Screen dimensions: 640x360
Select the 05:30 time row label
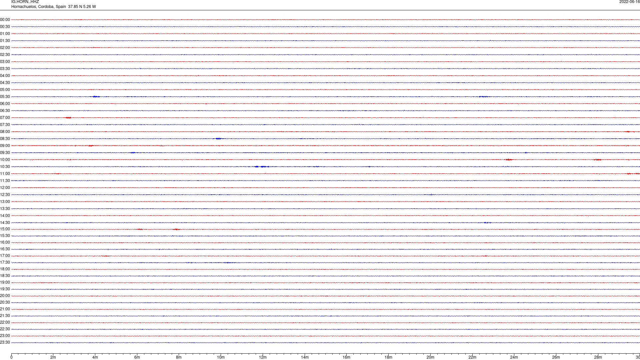click(5, 97)
